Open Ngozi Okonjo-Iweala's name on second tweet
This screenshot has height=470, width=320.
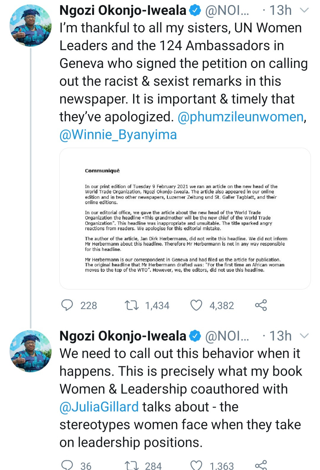coord(123,336)
